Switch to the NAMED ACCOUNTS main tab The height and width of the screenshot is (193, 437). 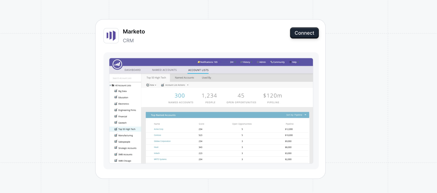point(164,70)
